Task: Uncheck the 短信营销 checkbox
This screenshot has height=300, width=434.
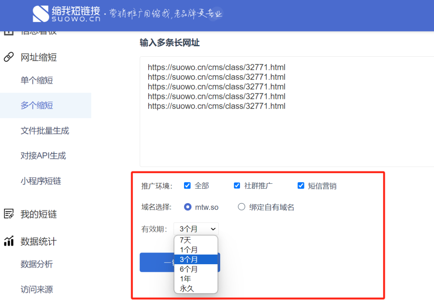Action: [301, 186]
